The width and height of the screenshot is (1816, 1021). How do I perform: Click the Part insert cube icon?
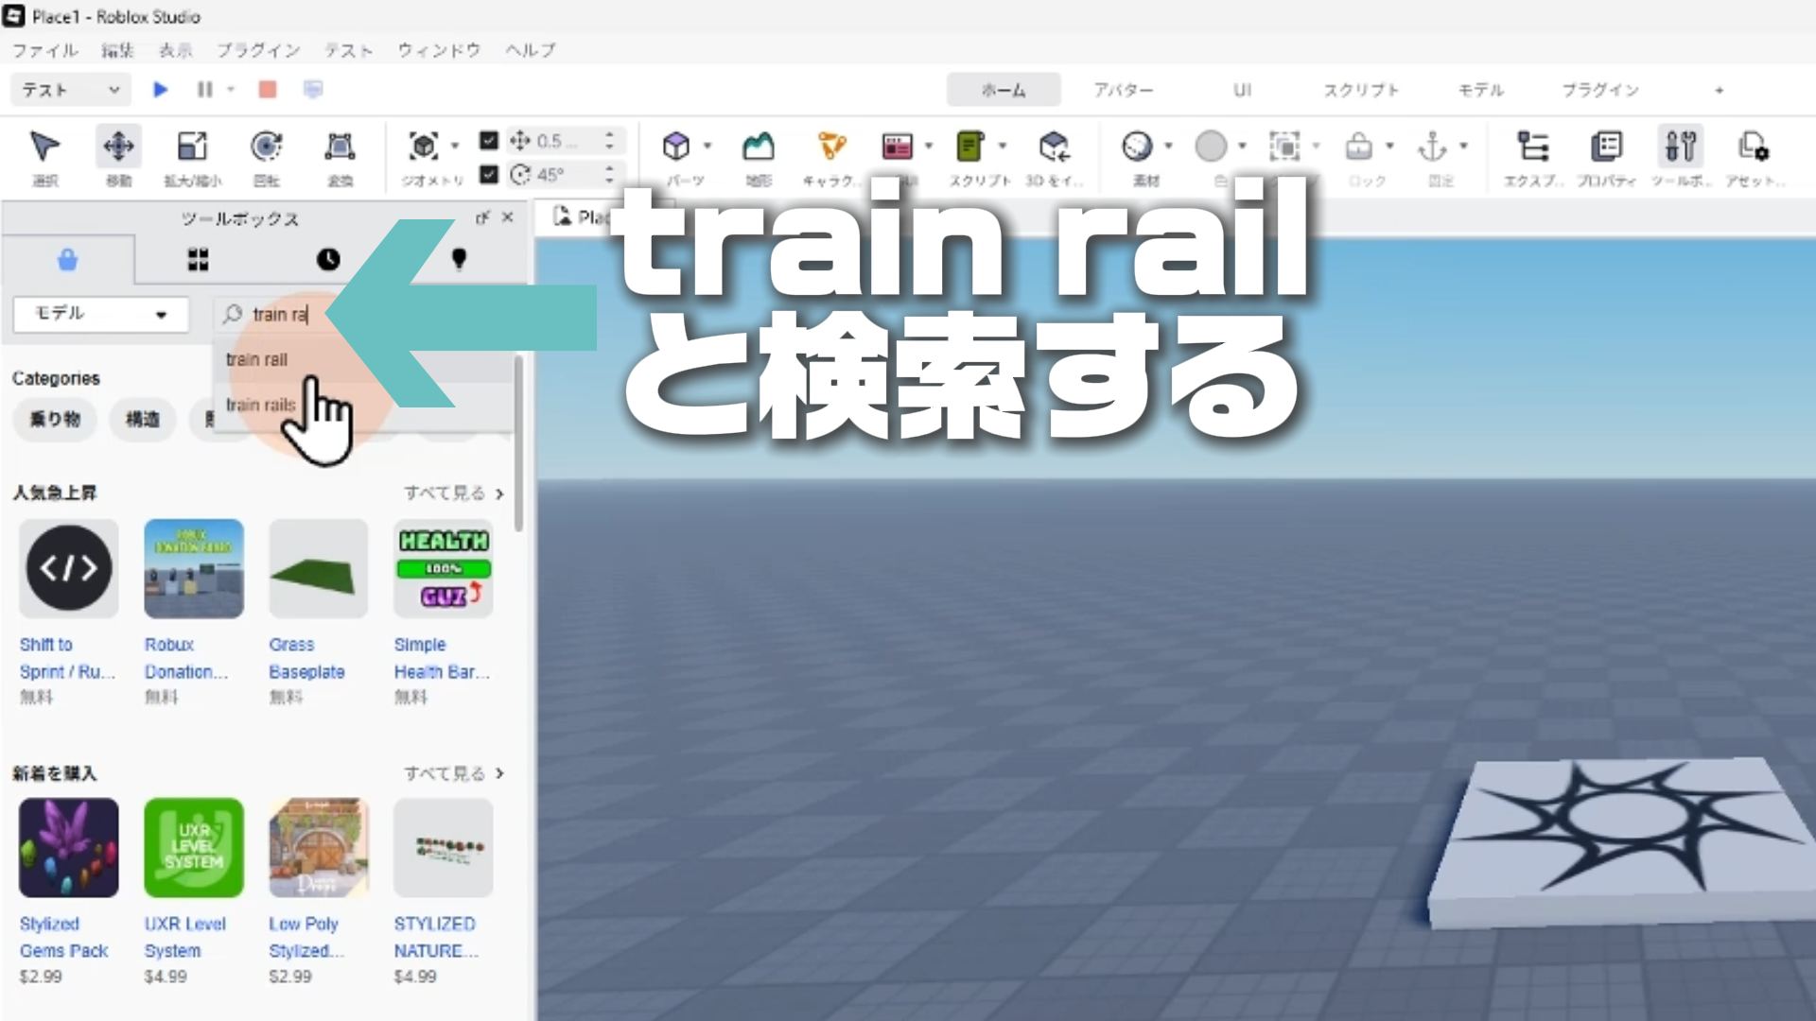coord(676,147)
